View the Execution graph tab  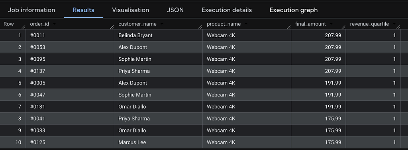coord(294,10)
